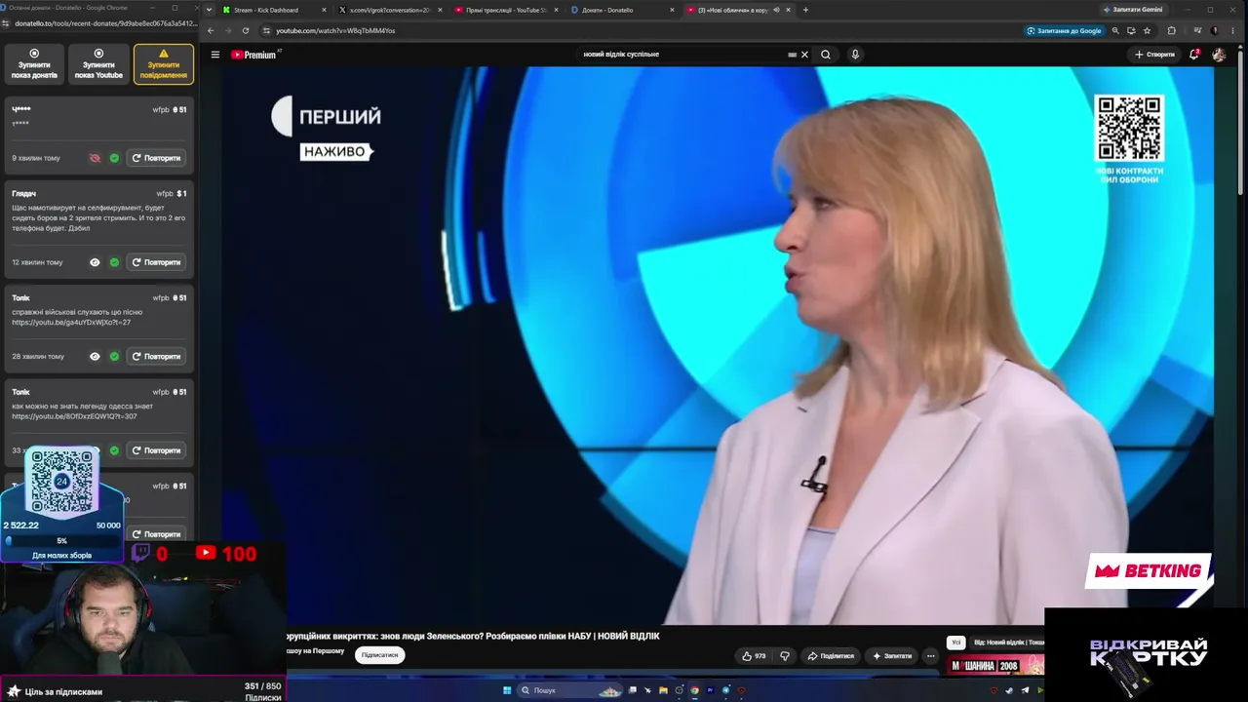Mute the playing YouTube tab audio icon
Image resolution: width=1248 pixels, height=702 pixels.
[x=776, y=10]
